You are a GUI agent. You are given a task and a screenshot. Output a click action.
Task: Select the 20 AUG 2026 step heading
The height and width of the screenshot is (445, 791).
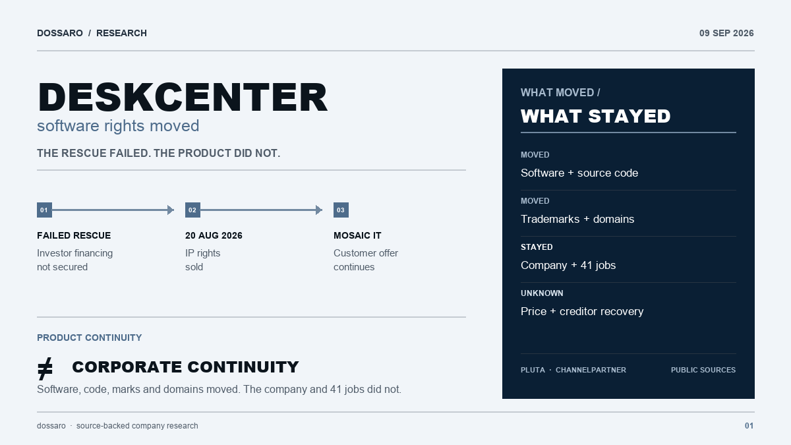click(x=214, y=235)
